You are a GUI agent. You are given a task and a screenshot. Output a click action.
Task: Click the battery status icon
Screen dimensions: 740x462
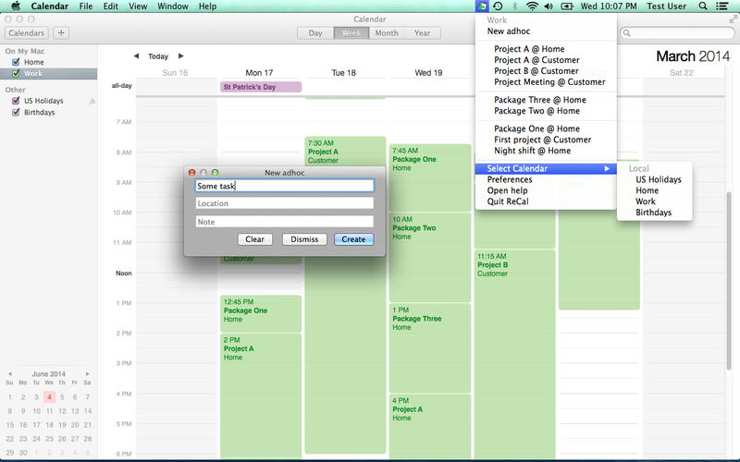(567, 6)
